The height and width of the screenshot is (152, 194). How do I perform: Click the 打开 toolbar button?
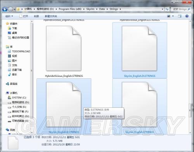click(24, 16)
